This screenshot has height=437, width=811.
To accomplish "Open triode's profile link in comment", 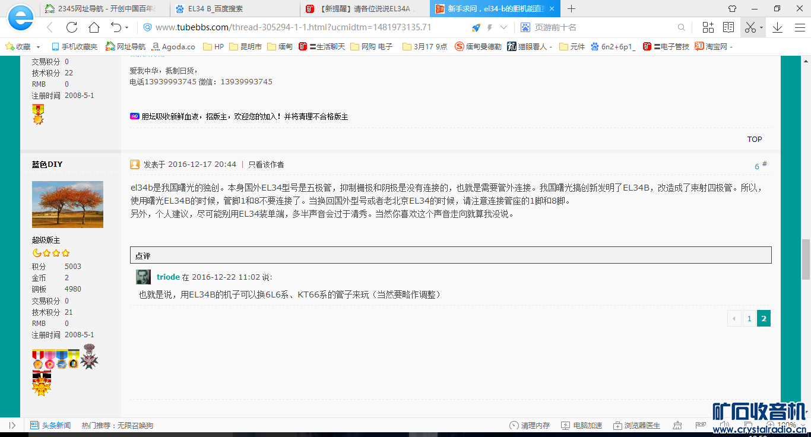I will tap(168, 277).
